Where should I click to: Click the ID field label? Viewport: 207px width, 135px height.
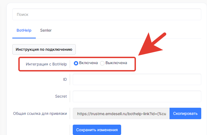point(65,79)
